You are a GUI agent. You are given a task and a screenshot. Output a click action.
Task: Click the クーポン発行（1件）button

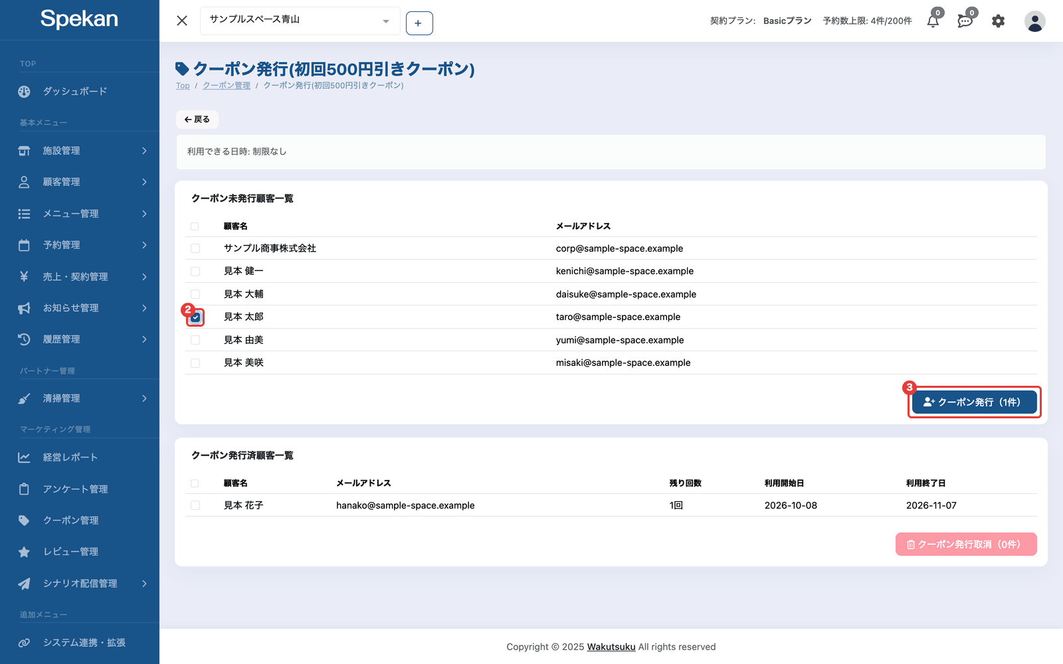point(974,402)
